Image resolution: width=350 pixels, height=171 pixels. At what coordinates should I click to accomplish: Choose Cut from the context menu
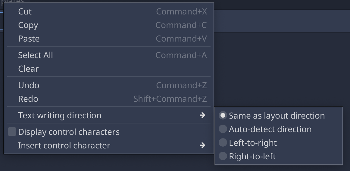[109, 12]
